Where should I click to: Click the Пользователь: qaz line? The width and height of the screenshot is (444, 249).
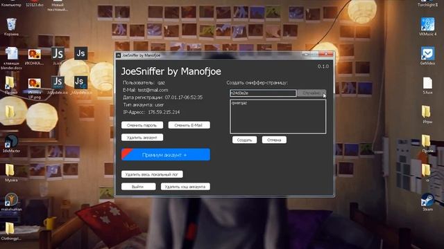(144, 83)
